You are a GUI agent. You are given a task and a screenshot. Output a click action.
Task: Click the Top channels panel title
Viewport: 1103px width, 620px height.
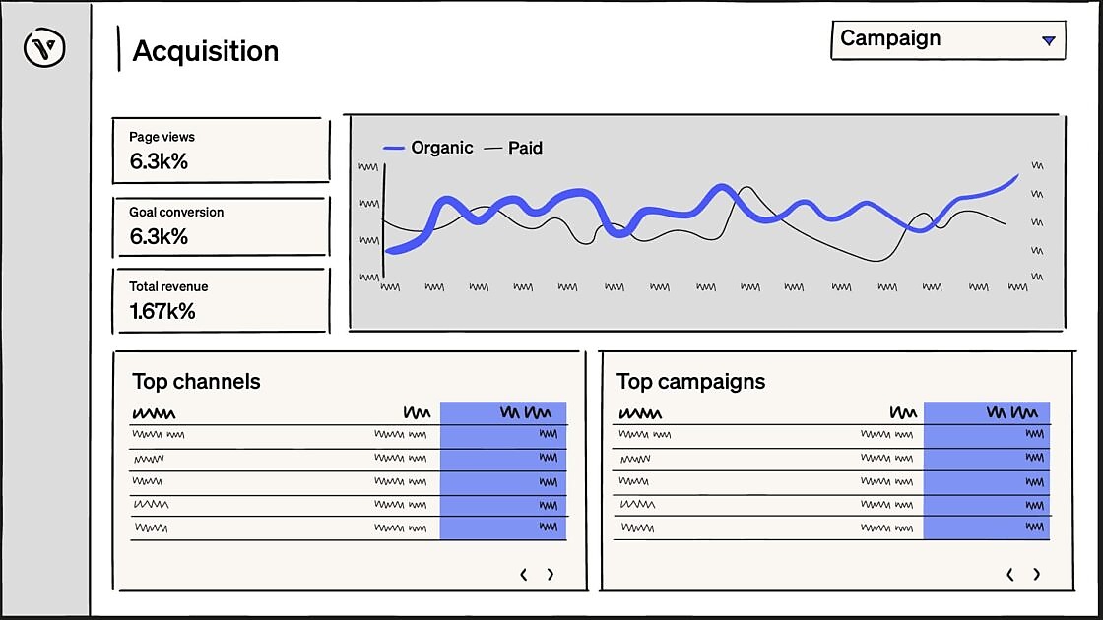tap(196, 382)
